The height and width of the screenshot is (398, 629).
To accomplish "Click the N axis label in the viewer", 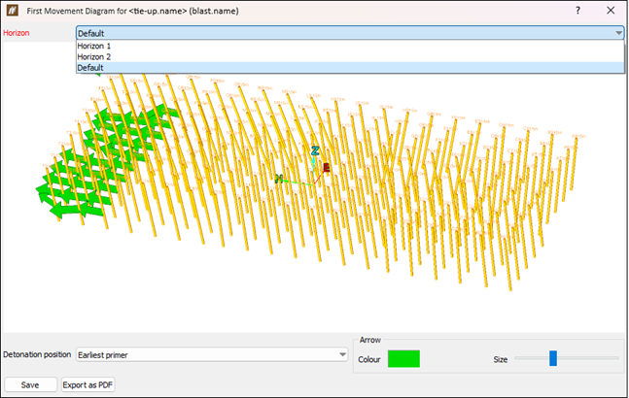I will click(279, 179).
